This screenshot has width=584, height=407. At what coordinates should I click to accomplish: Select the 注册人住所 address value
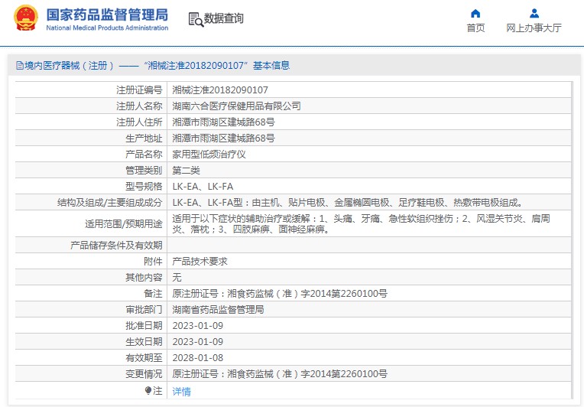coord(223,122)
